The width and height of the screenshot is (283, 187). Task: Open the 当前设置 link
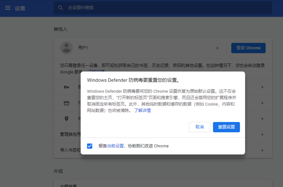click(115, 146)
